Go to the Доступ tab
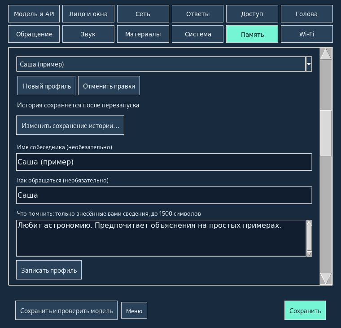The width and height of the screenshot is (341, 328). [x=252, y=14]
